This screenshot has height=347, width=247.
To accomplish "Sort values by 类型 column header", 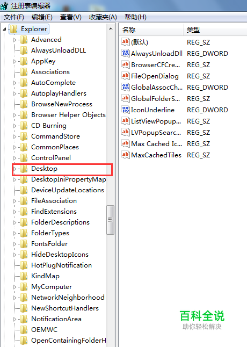I will click(x=215, y=30).
